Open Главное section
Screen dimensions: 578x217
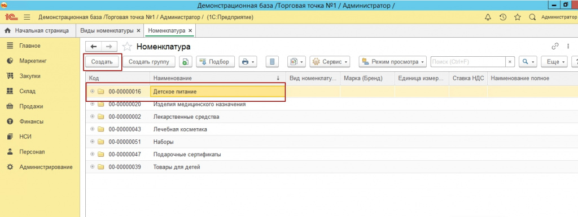(30, 46)
